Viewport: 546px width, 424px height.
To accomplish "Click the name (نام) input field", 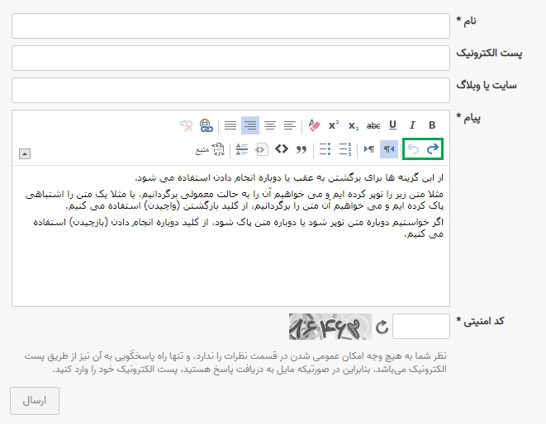I will coord(230,26).
